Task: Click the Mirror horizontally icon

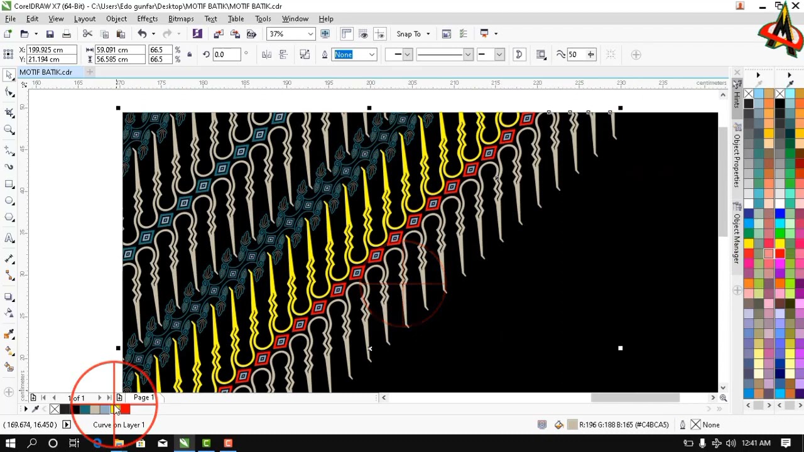Action: point(266,55)
